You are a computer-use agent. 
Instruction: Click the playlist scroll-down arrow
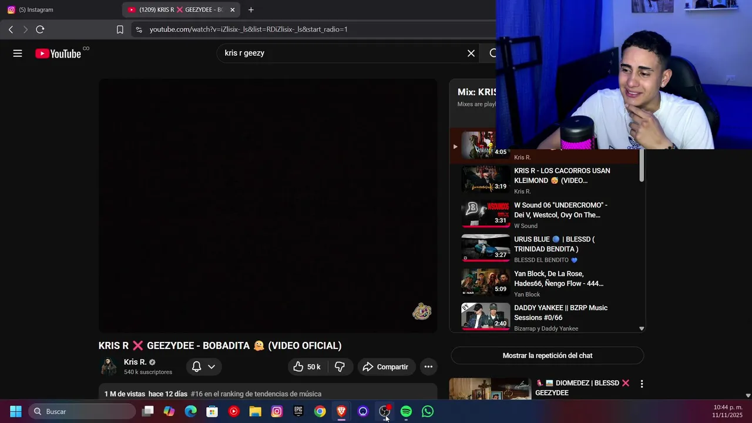642,329
